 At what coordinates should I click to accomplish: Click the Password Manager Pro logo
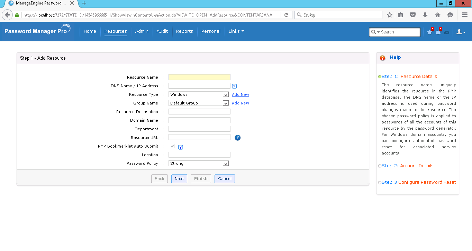pos(38,30)
